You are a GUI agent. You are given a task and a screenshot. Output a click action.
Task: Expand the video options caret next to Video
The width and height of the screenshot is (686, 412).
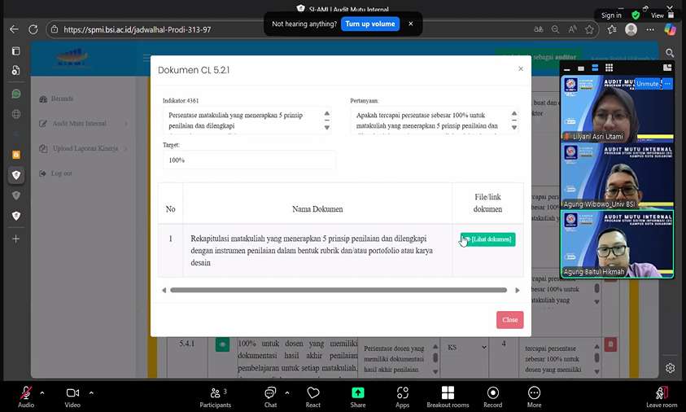[91, 393]
